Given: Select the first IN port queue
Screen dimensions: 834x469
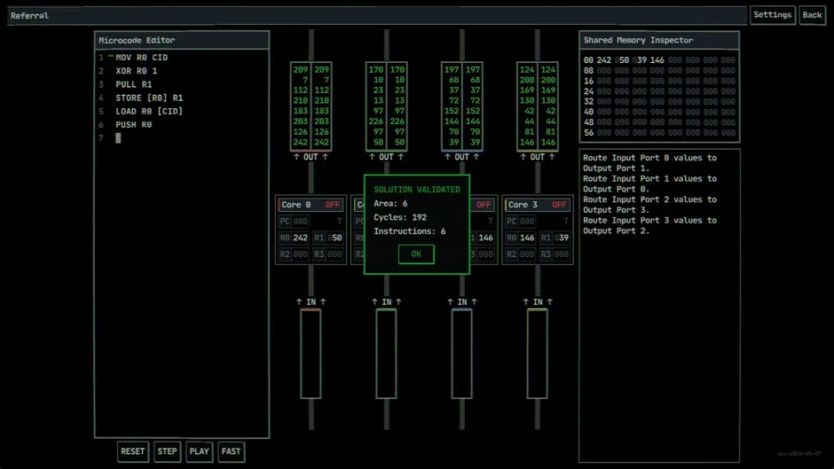Looking at the screenshot, I should [311, 354].
